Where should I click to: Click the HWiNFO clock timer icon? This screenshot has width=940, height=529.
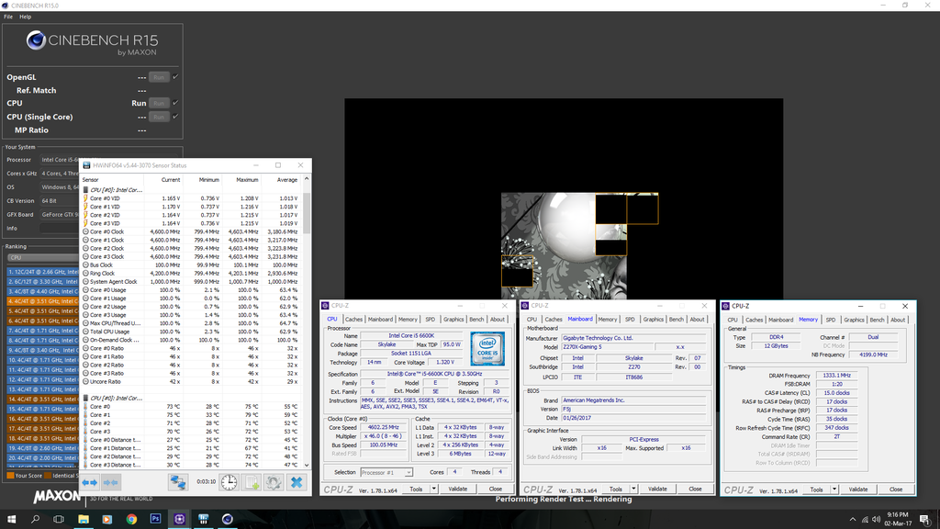[x=229, y=482]
